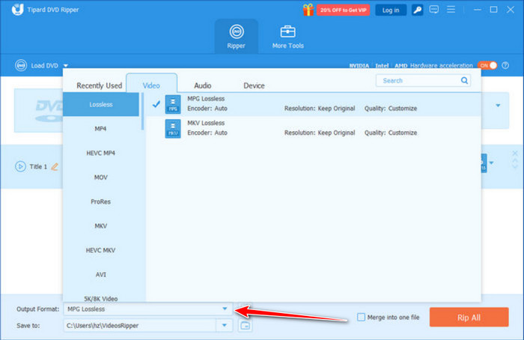Expand the Output Format dropdown
This screenshot has width=524, height=340.
(x=224, y=309)
